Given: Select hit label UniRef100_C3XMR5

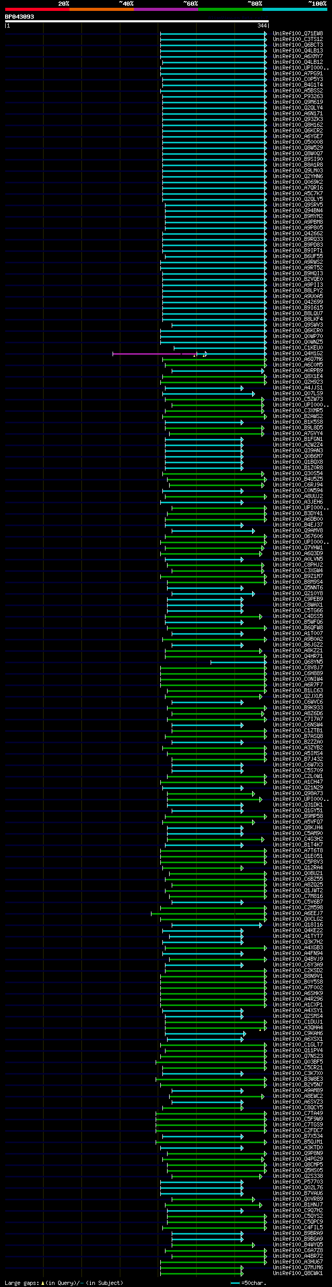Looking at the screenshot, I should 298,411.
